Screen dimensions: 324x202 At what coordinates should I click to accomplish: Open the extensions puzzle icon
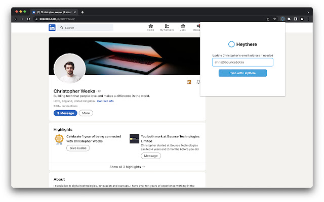(289, 19)
